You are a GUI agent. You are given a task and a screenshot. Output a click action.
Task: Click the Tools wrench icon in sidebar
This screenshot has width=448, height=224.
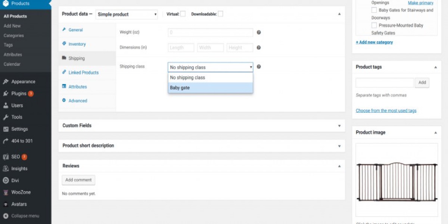pyautogui.click(x=6, y=117)
